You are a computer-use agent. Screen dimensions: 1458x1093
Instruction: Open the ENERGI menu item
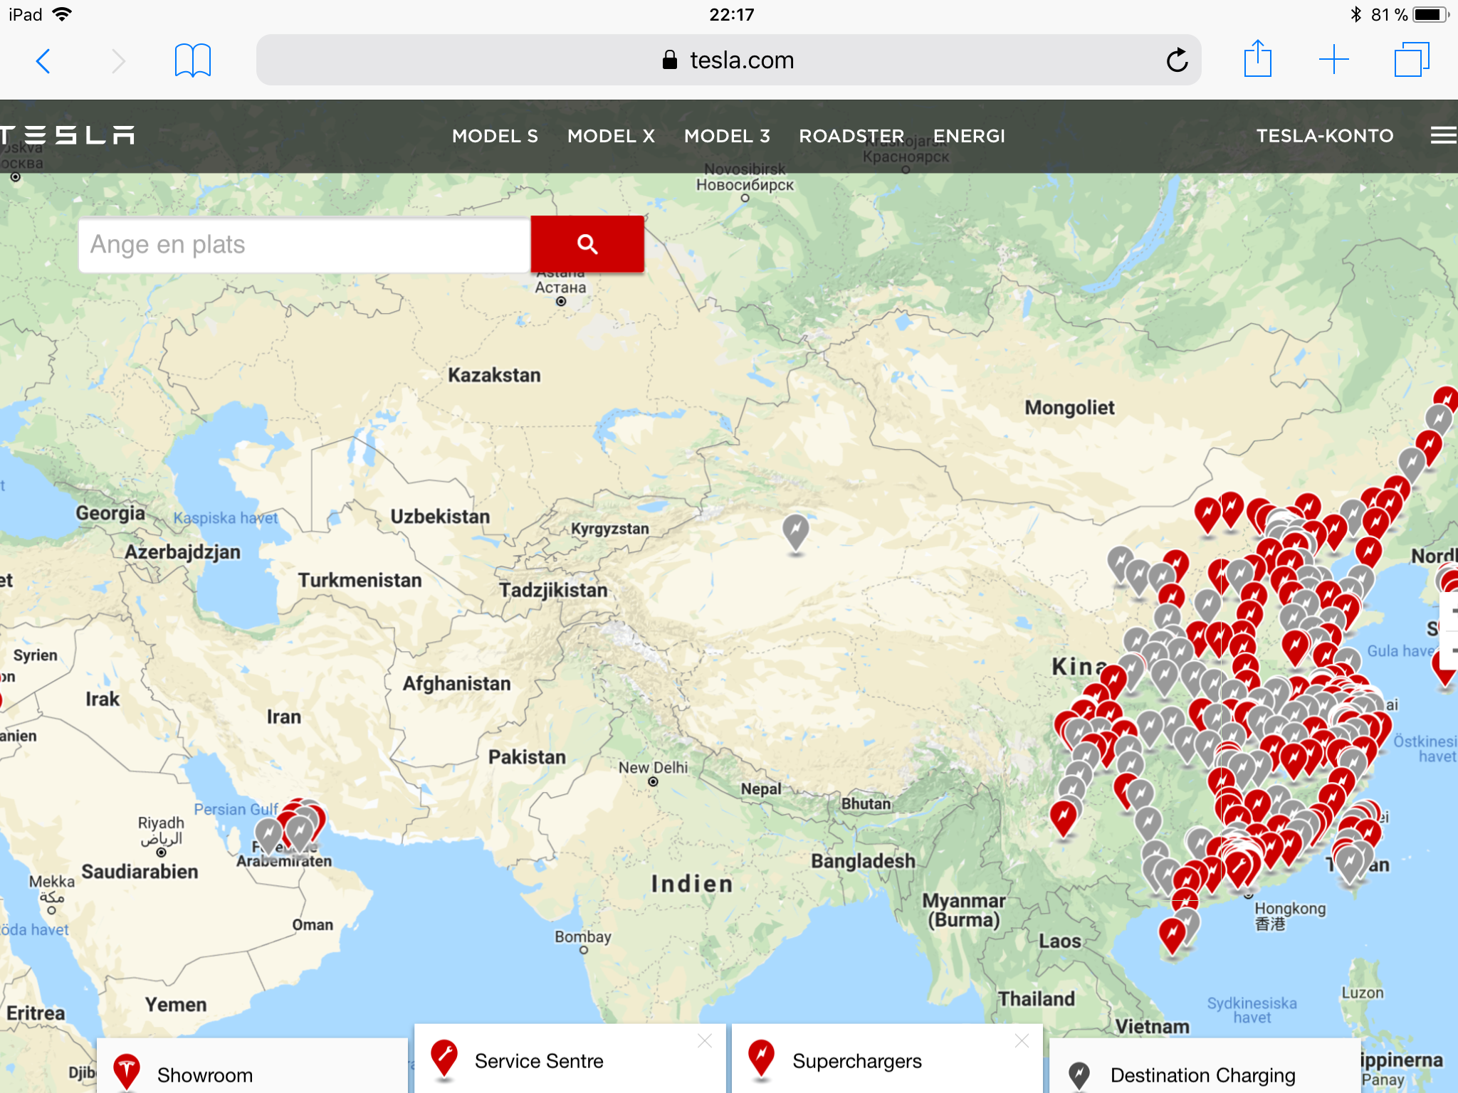(x=969, y=136)
